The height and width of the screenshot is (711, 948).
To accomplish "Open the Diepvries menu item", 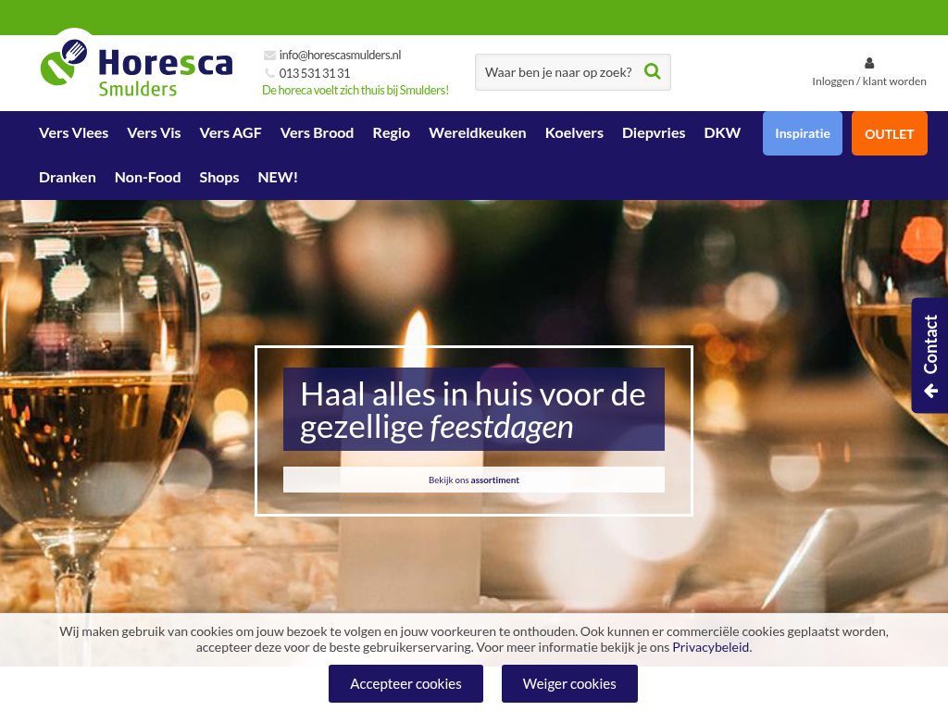I will 654,133.
